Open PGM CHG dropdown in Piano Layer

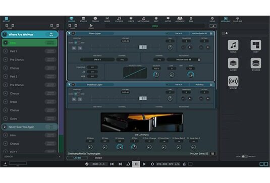[x=92, y=67]
